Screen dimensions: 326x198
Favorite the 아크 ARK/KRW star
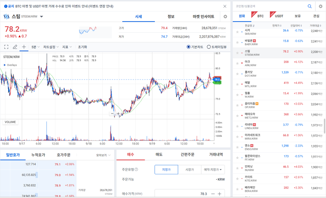(237, 64)
